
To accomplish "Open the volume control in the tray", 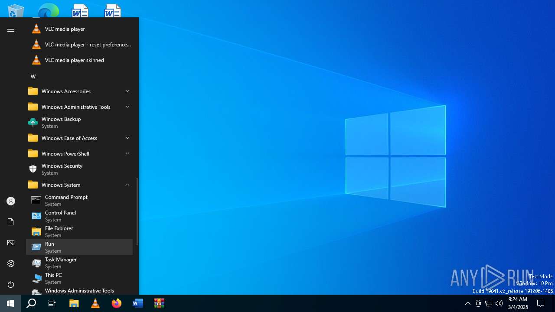I will pyautogui.click(x=499, y=303).
